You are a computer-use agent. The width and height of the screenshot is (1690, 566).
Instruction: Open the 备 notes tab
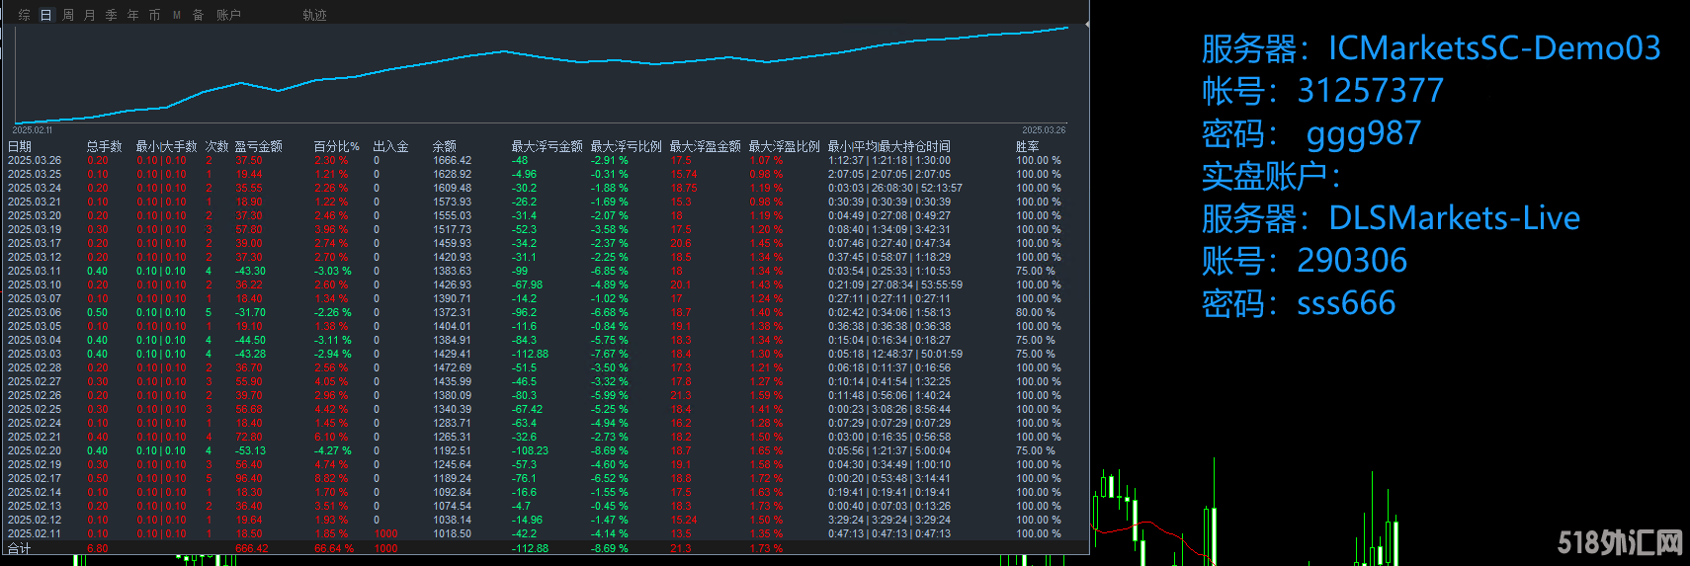(x=198, y=15)
